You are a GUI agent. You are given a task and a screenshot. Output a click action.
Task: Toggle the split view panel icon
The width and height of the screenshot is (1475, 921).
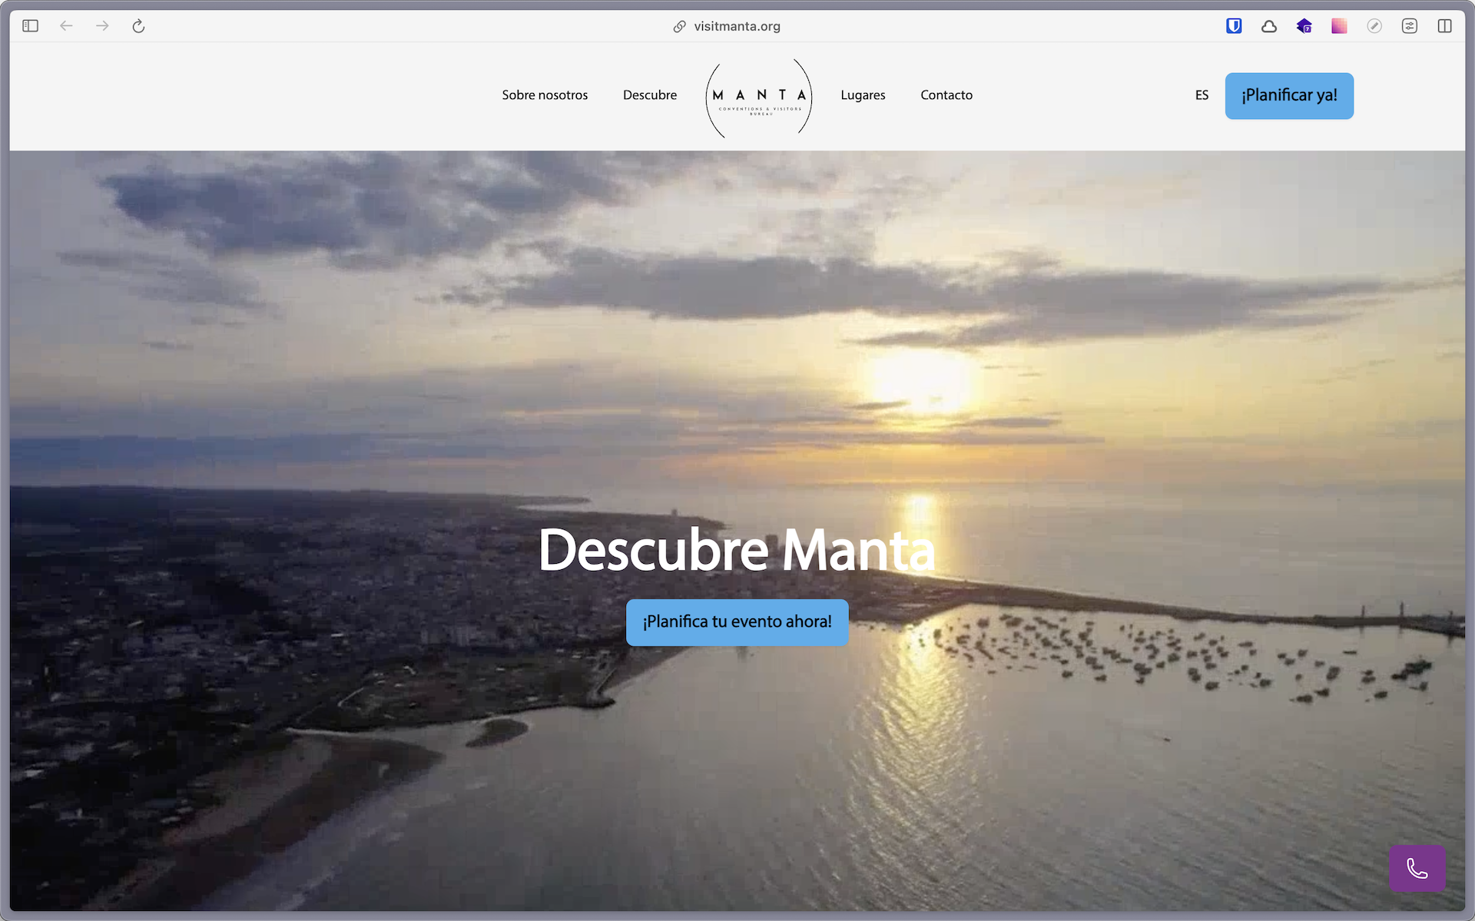tap(1444, 26)
